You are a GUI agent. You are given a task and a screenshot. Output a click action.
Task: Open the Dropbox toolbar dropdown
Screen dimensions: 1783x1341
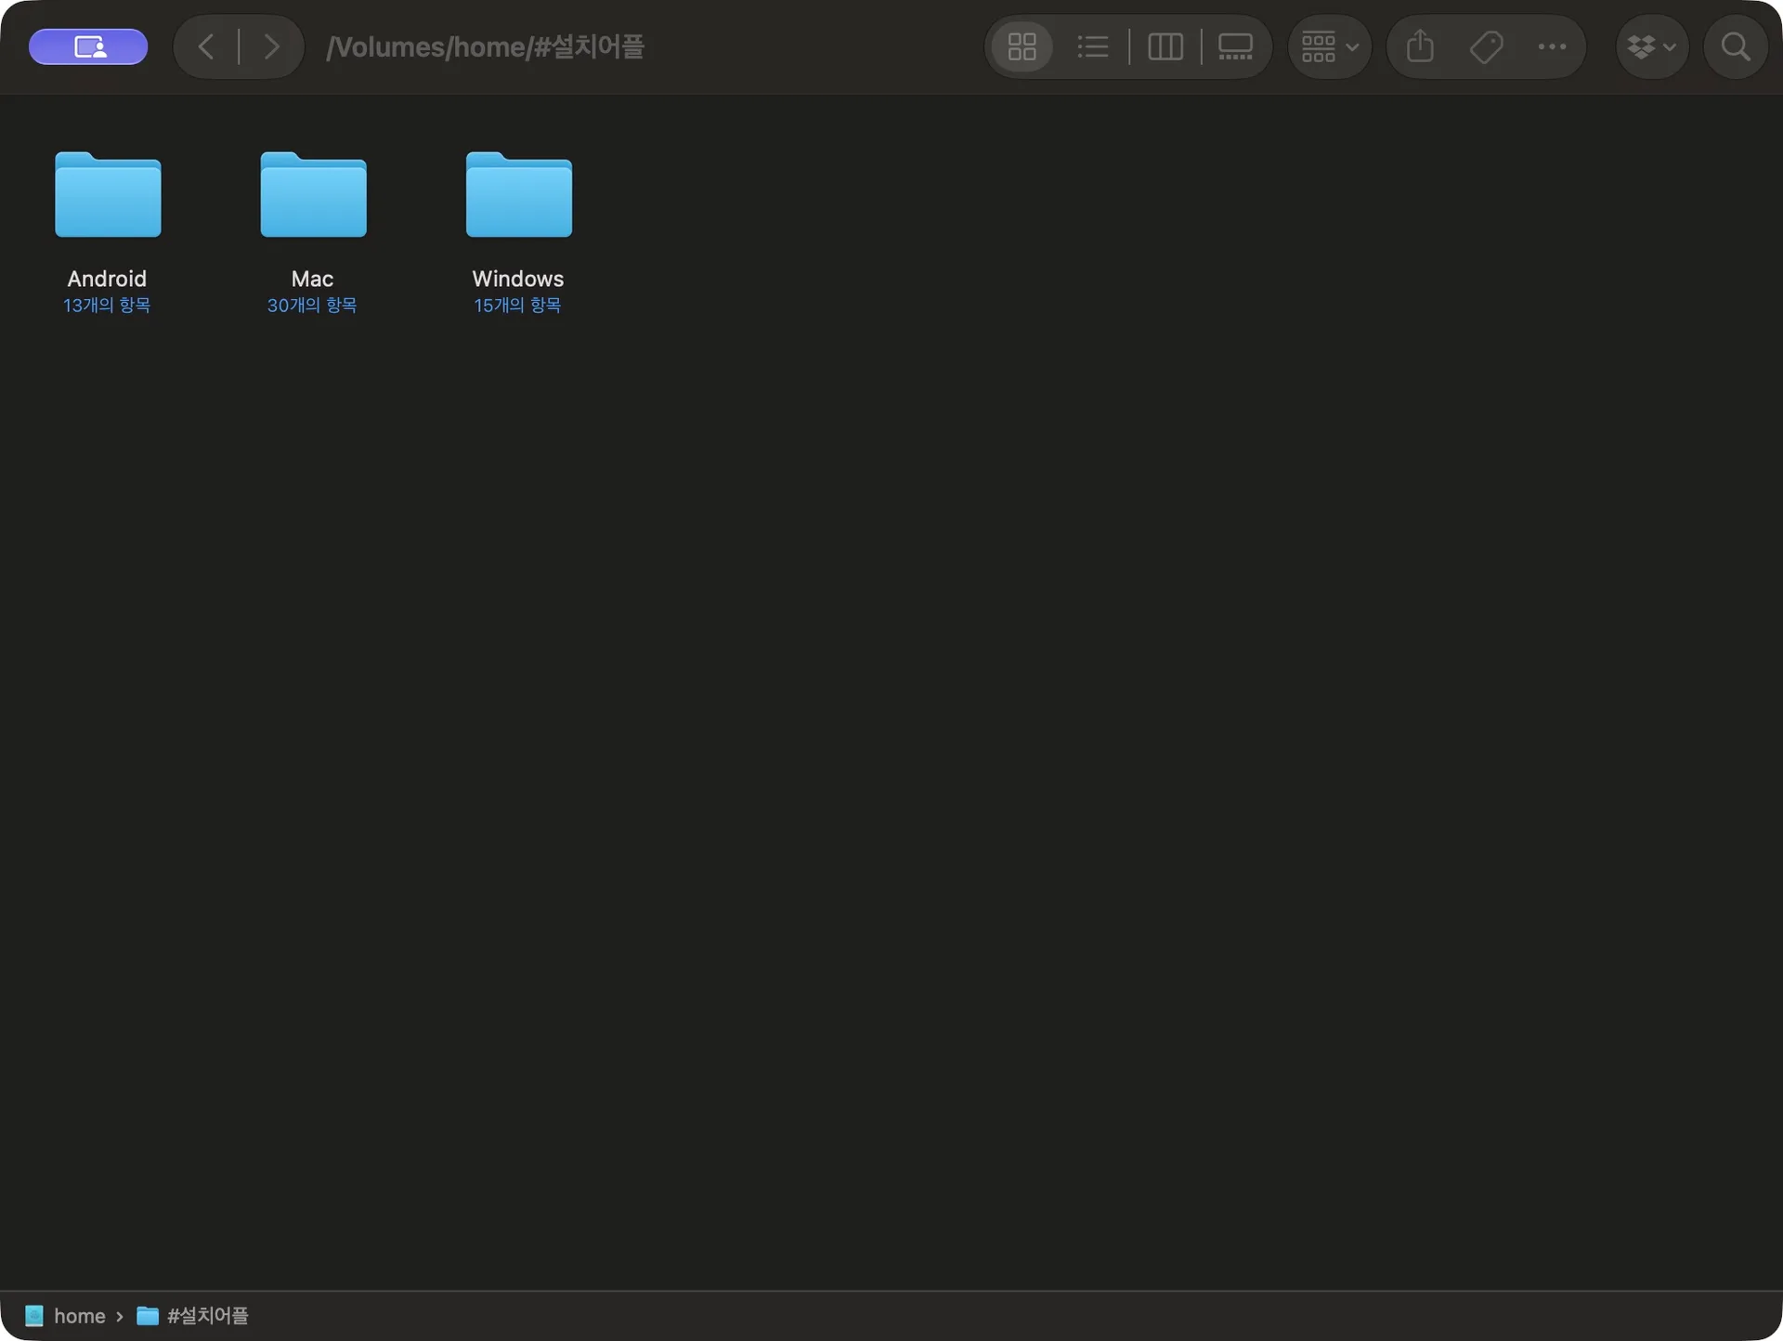pos(1652,46)
